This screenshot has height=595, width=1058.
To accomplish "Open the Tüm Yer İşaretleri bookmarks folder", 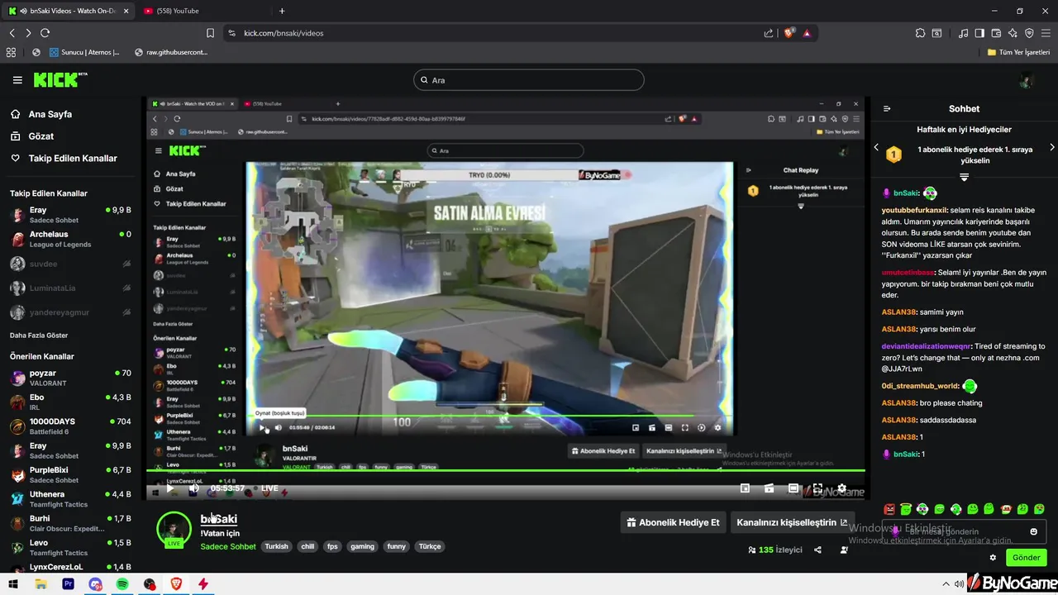I will click(1018, 52).
